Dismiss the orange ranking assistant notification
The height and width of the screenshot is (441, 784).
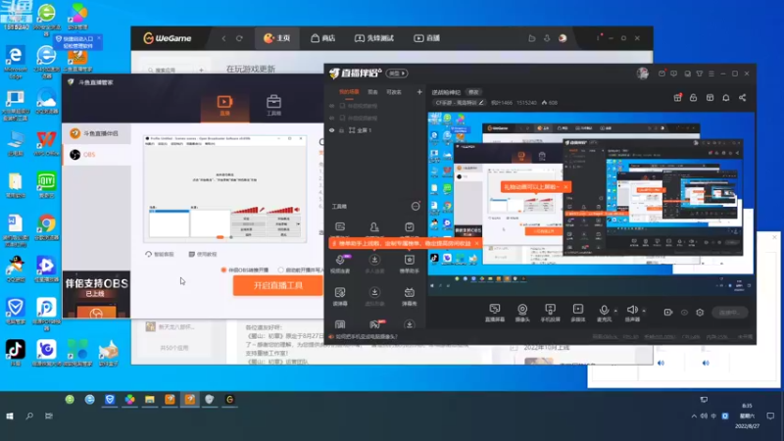coord(476,243)
